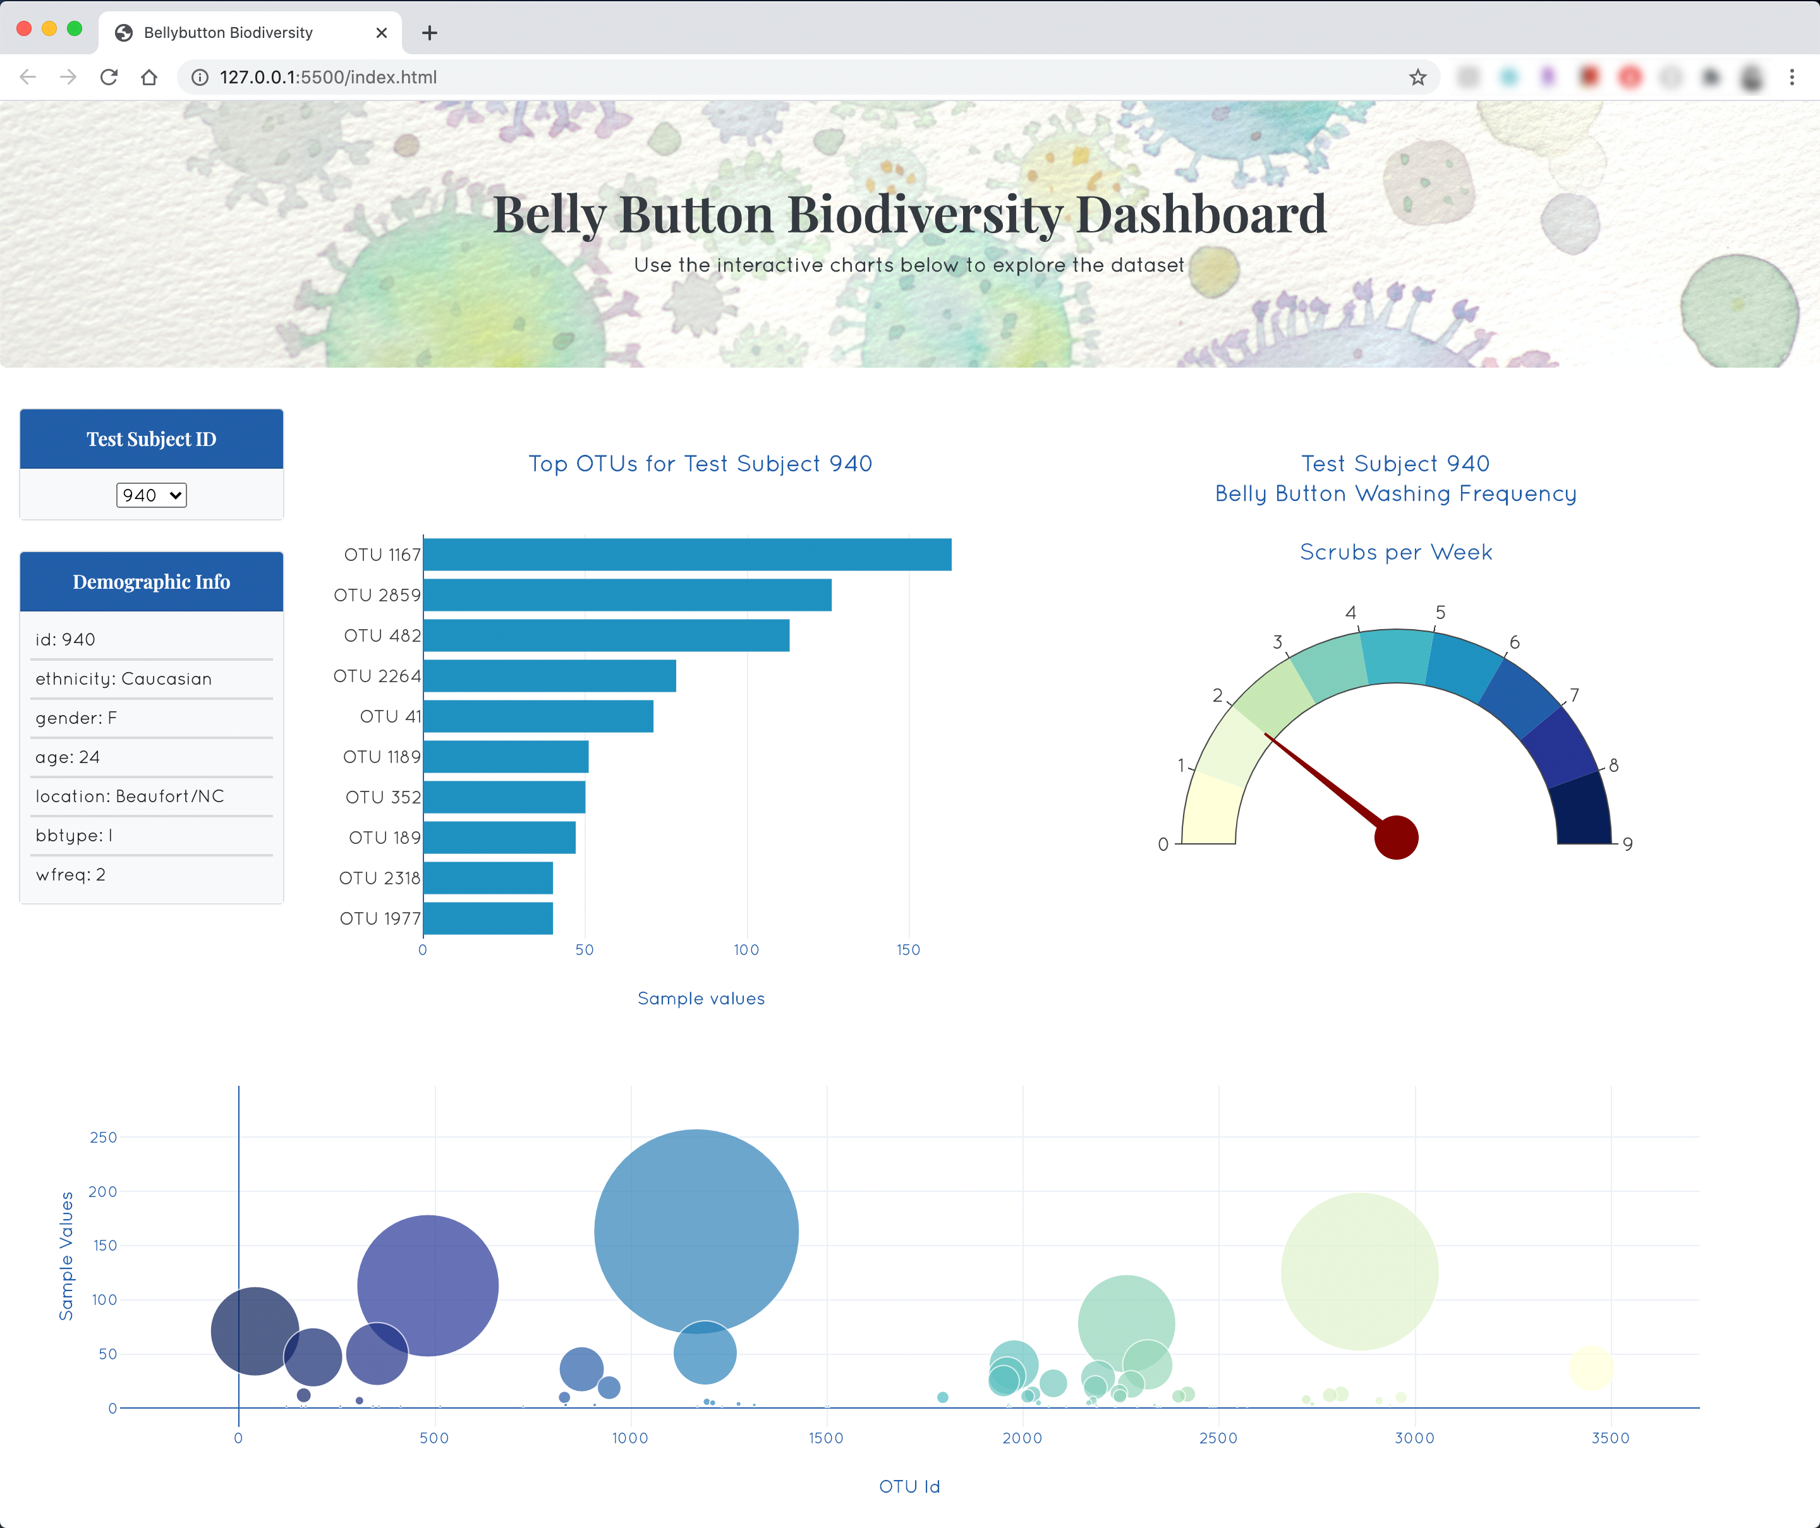Click the OTU 2859 bar
This screenshot has width=1820, height=1528.
point(627,595)
